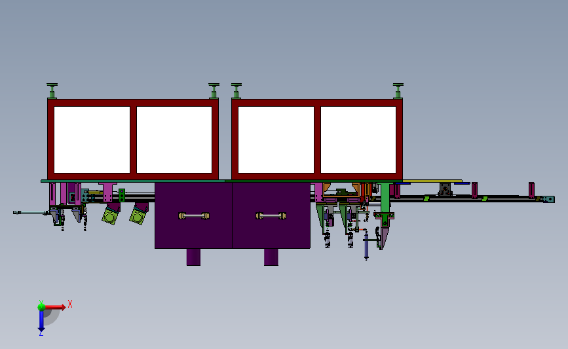This screenshot has width=568, height=349.
Task: Select the yellow plate right of the frames
Action: click(432, 181)
